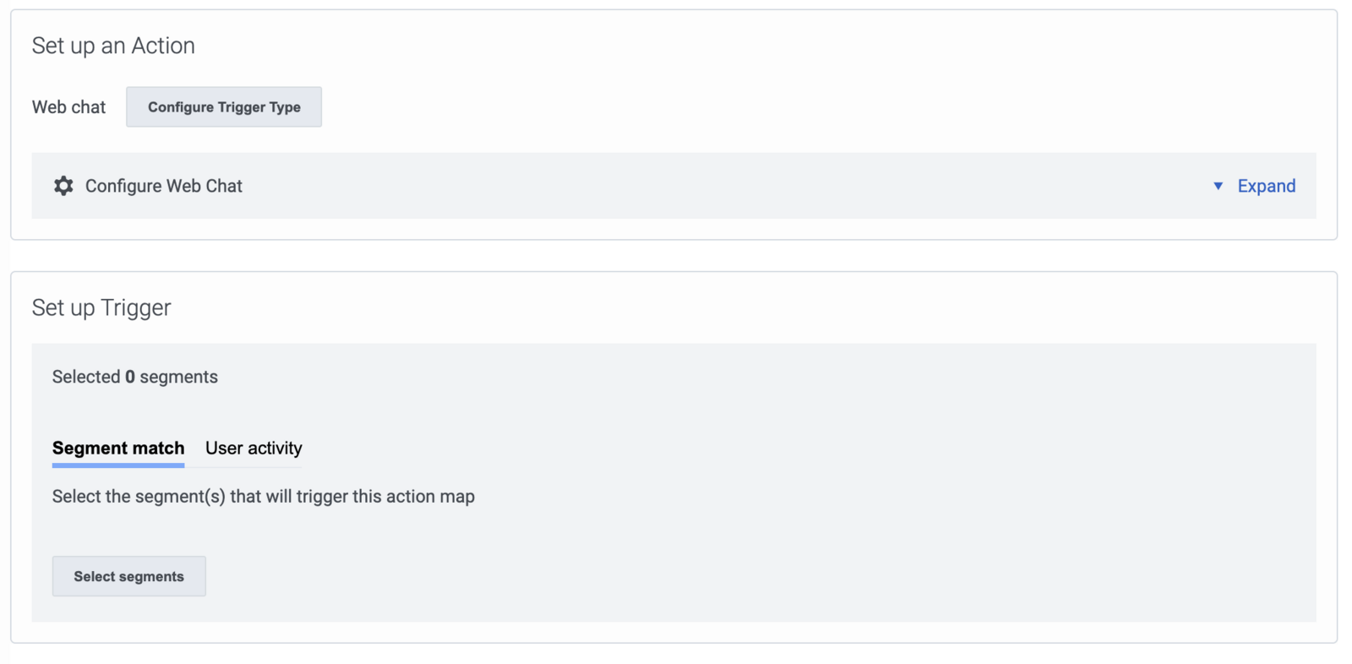1352x664 pixels.
Task: Open the Select segments picker
Action: point(128,576)
